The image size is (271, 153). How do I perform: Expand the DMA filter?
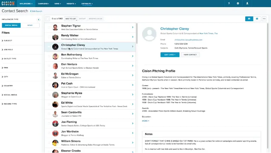[5, 68]
